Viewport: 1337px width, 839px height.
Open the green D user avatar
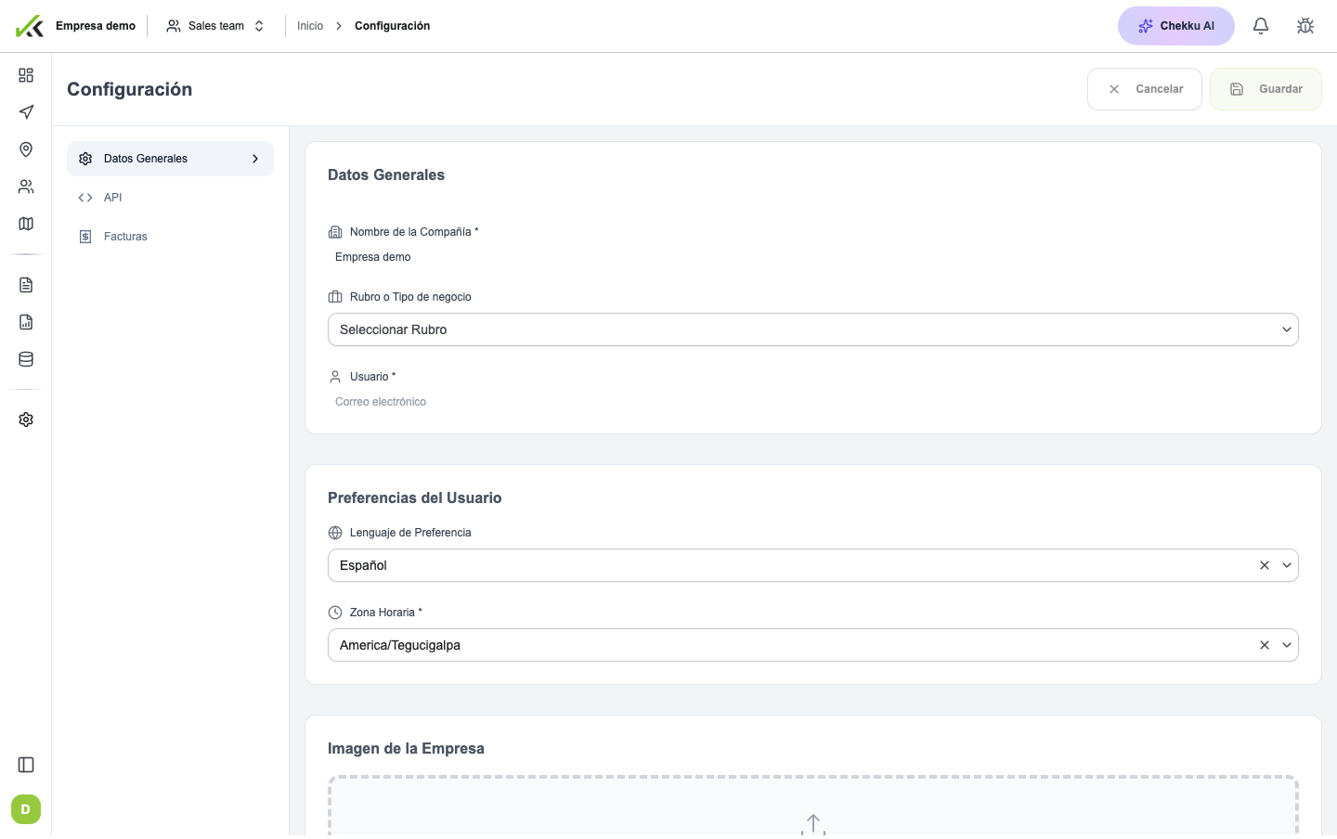pyautogui.click(x=26, y=809)
